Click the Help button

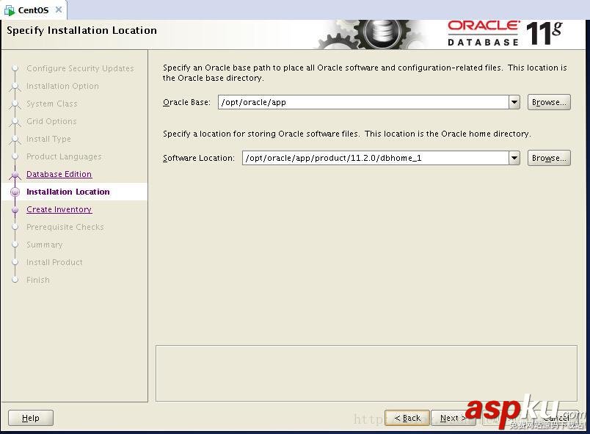[31, 418]
